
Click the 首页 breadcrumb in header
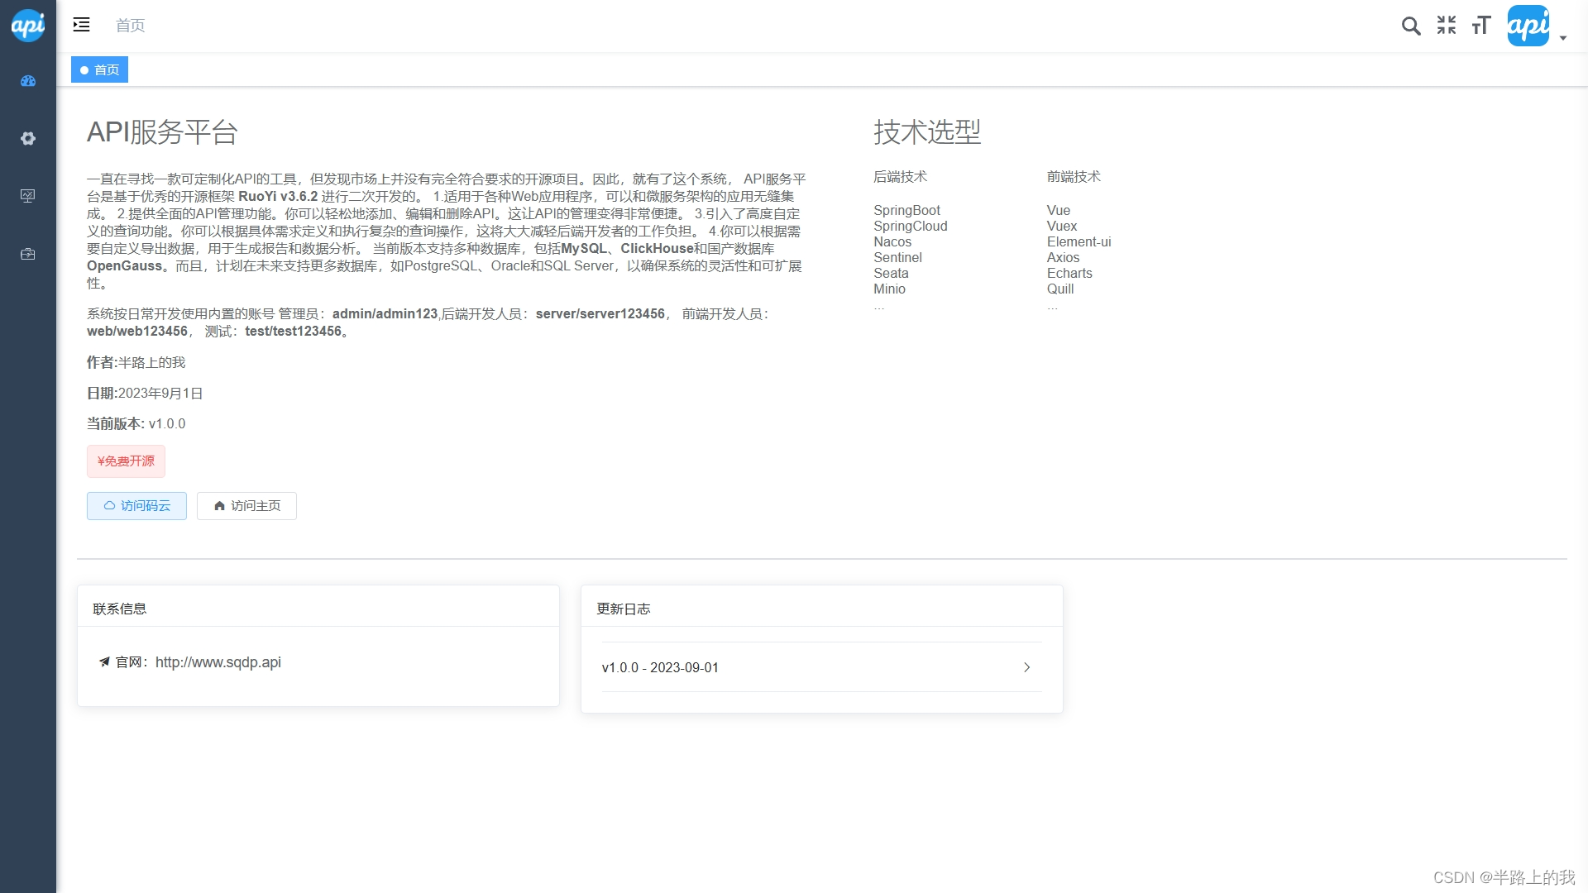pyautogui.click(x=130, y=26)
